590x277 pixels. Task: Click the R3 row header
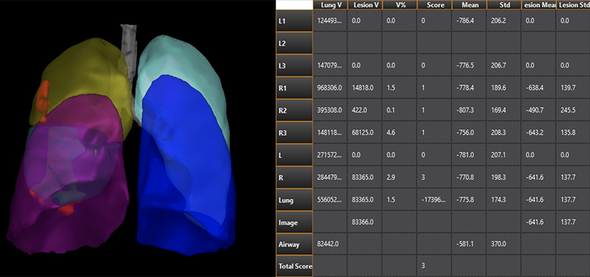pyautogui.click(x=294, y=133)
